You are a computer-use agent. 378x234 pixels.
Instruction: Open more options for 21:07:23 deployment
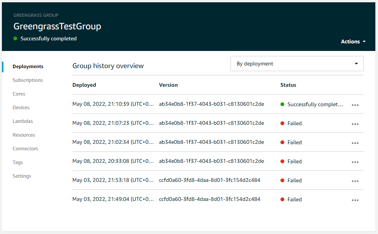(355, 124)
